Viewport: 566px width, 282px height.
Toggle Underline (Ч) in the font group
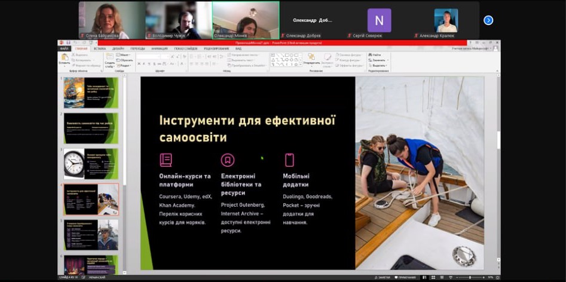pyautogui.click(x=149, y=64)
